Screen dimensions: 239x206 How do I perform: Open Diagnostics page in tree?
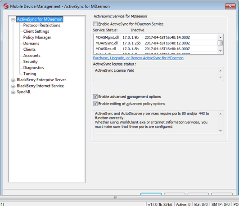34,68
